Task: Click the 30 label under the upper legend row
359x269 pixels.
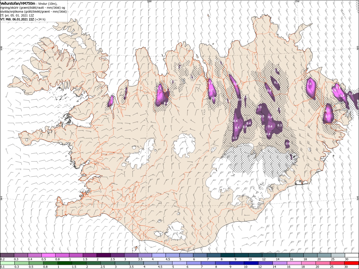Action: click(x=346, y=259)
